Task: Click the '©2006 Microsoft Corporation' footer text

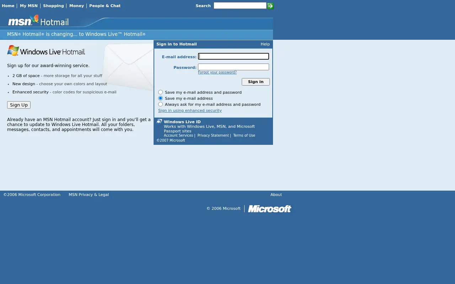Action: point(32,195)
